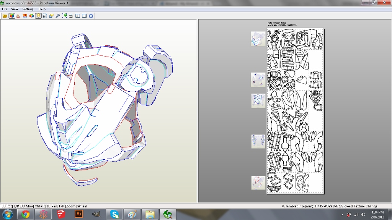Viewport: 392px width, 220px height.
Task: Expand the Help menu
Action: point(42,9)
